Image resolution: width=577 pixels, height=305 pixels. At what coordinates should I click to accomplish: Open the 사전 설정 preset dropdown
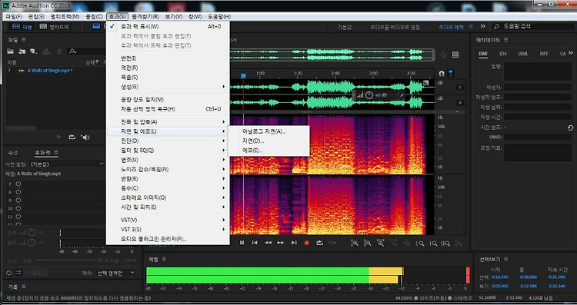pos(67,164)
